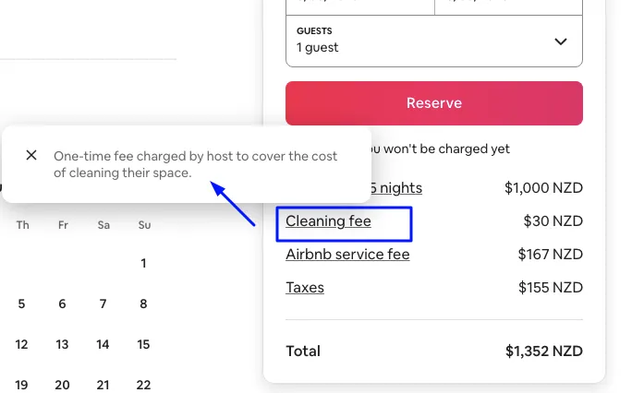The height and width of the screenshot is (393, 644).
Task: Select calendar date 1
Action: point(143,263)
